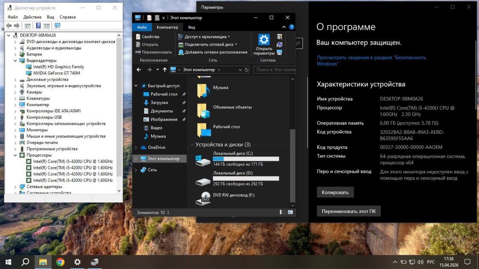Collapse Быстрый доступ in navigation pane
The width and height of the screenshot is (479, 269).
pyautogui.click(x=136, y=86)
